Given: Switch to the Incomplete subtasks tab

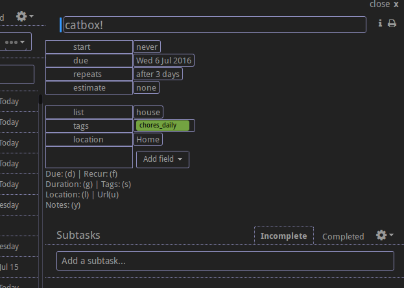Looking at the screenshot, I should click(283, 236).
